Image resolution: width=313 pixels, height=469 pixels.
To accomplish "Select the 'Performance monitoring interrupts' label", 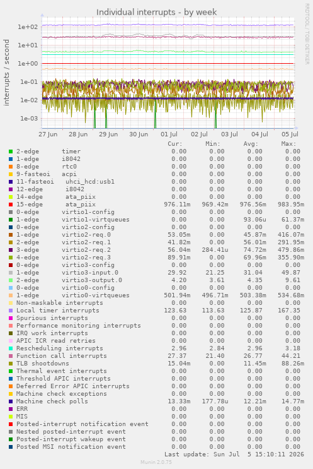I will point(79,326).
